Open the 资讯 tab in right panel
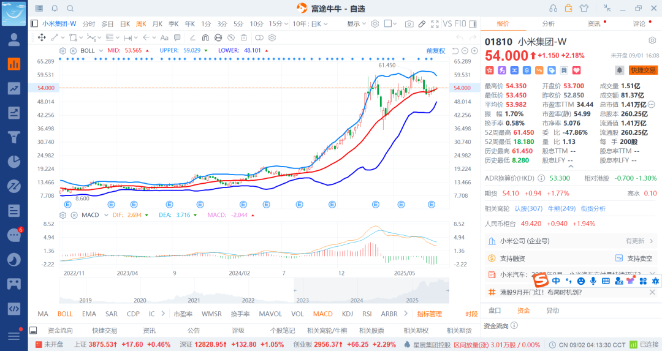The height and width of the screenshot is (351, 662). (593, 24)
